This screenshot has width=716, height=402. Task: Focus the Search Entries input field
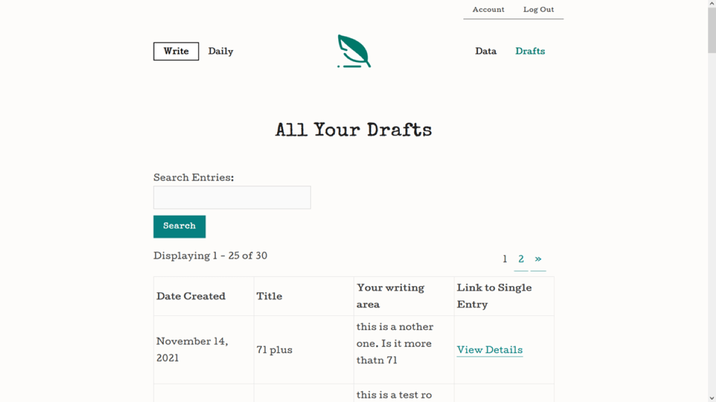tap(232, 198)
